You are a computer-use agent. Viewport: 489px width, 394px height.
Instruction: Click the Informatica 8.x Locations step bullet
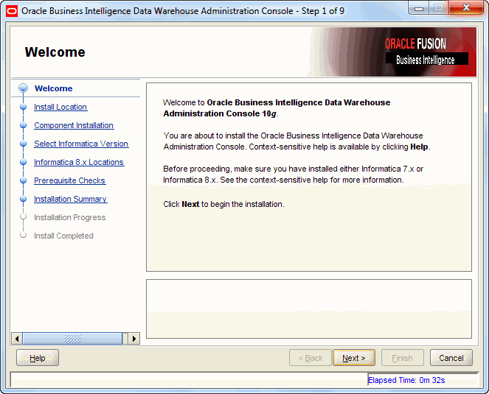click(x=23, y=162)
